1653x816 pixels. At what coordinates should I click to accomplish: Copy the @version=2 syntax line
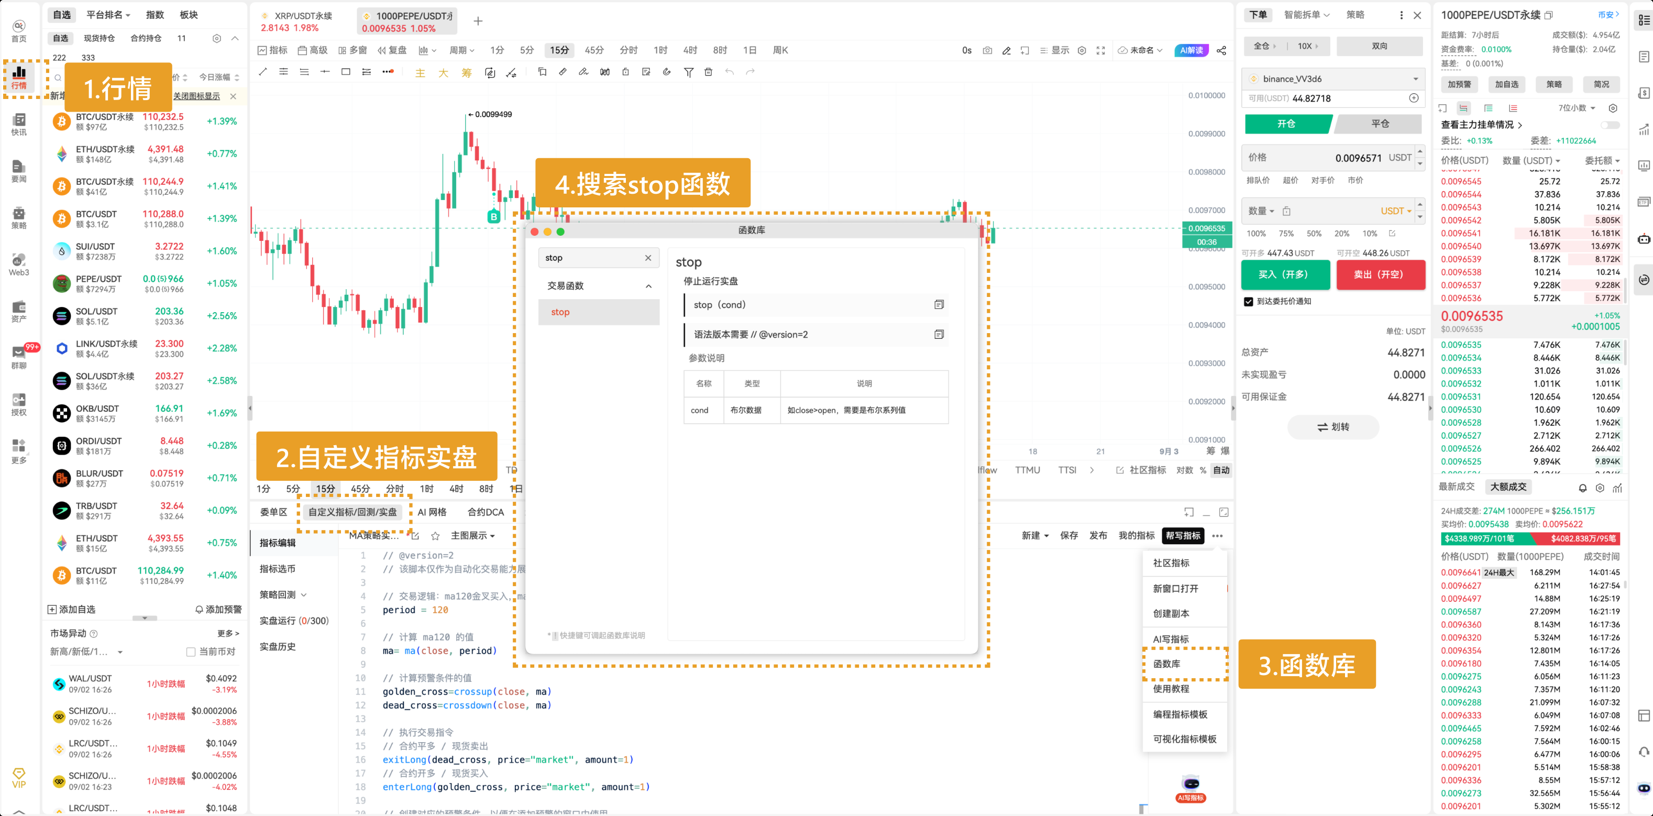pyautogui.click(x=939, y=334)
